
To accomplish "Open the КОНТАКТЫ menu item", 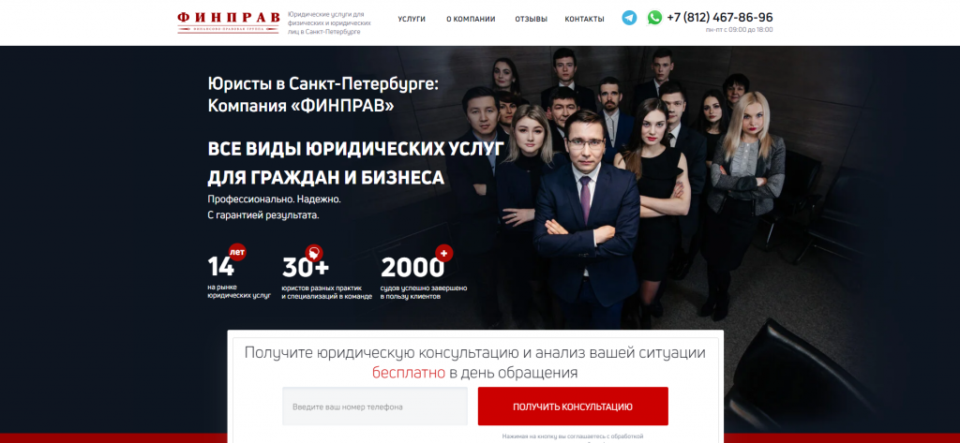I will 584,19.
